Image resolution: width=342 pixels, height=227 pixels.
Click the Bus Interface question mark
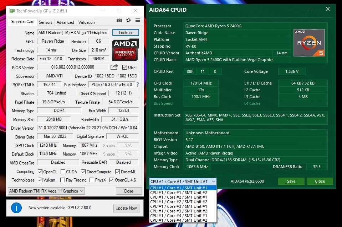(x=138, y=85)
